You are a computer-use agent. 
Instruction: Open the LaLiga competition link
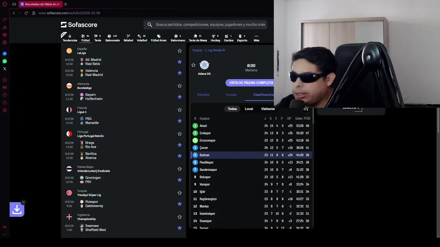click(x=81, y=53)
